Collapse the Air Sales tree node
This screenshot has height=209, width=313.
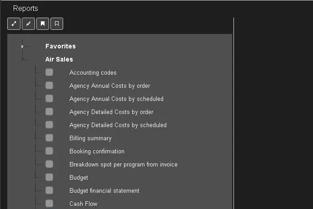[22, 59]
